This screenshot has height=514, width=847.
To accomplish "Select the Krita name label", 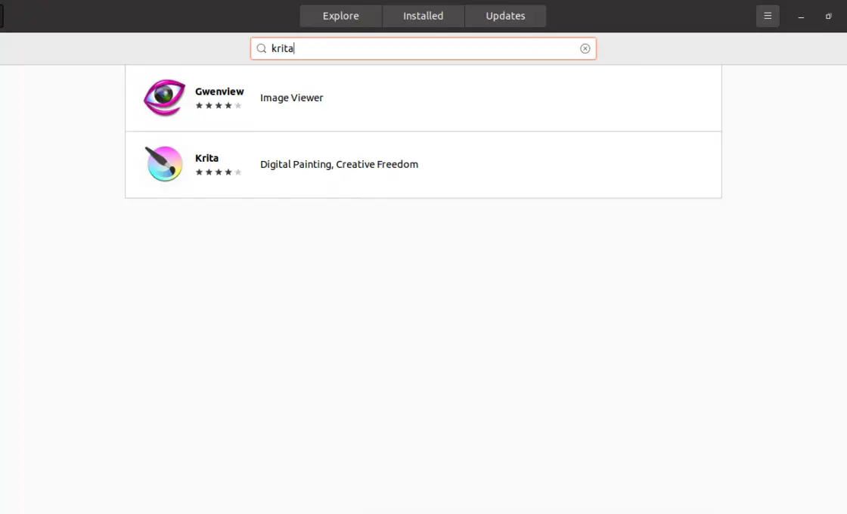I will click(x=207, y=158).
